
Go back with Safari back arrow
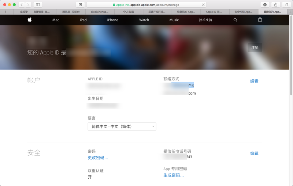click(x=22, y=5)
